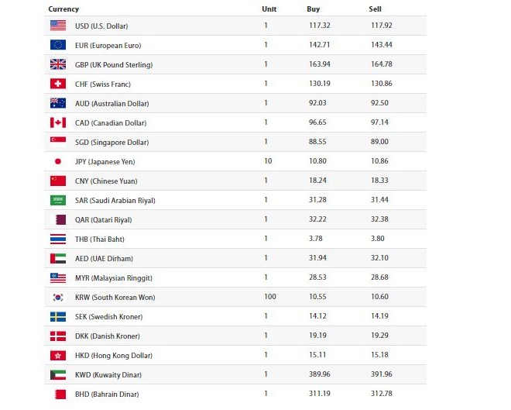Click the Currency column header
The image size is (511, 410).
coord(63,9)
